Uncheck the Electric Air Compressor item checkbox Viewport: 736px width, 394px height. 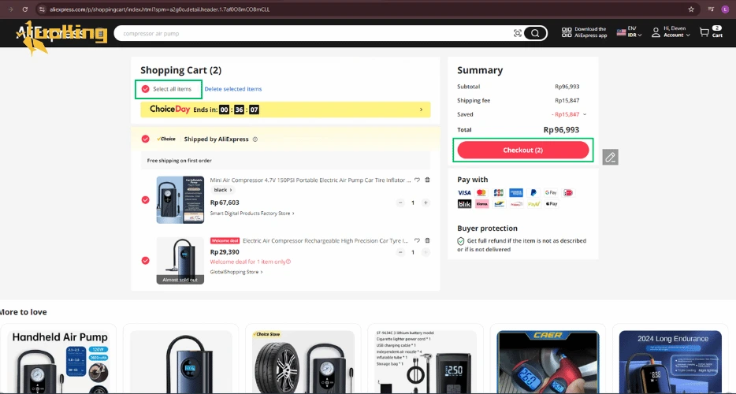[146, 261]
